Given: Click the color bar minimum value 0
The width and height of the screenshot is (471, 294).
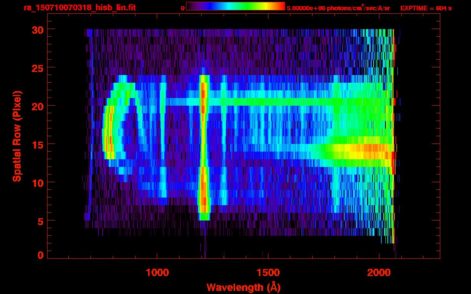Looking at the screenshot, I should 183,8.
